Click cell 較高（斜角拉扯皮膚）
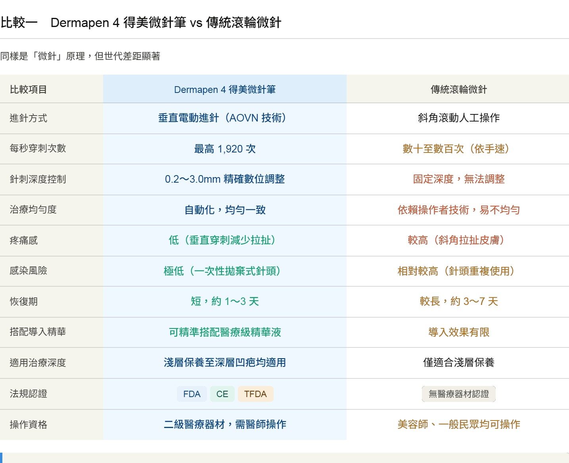 tap(458, 241)
